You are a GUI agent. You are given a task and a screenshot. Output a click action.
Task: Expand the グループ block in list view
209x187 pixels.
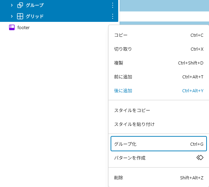click(12, 5)
